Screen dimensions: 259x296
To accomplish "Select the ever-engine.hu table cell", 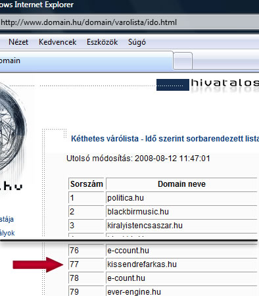I will coord(181,291).
